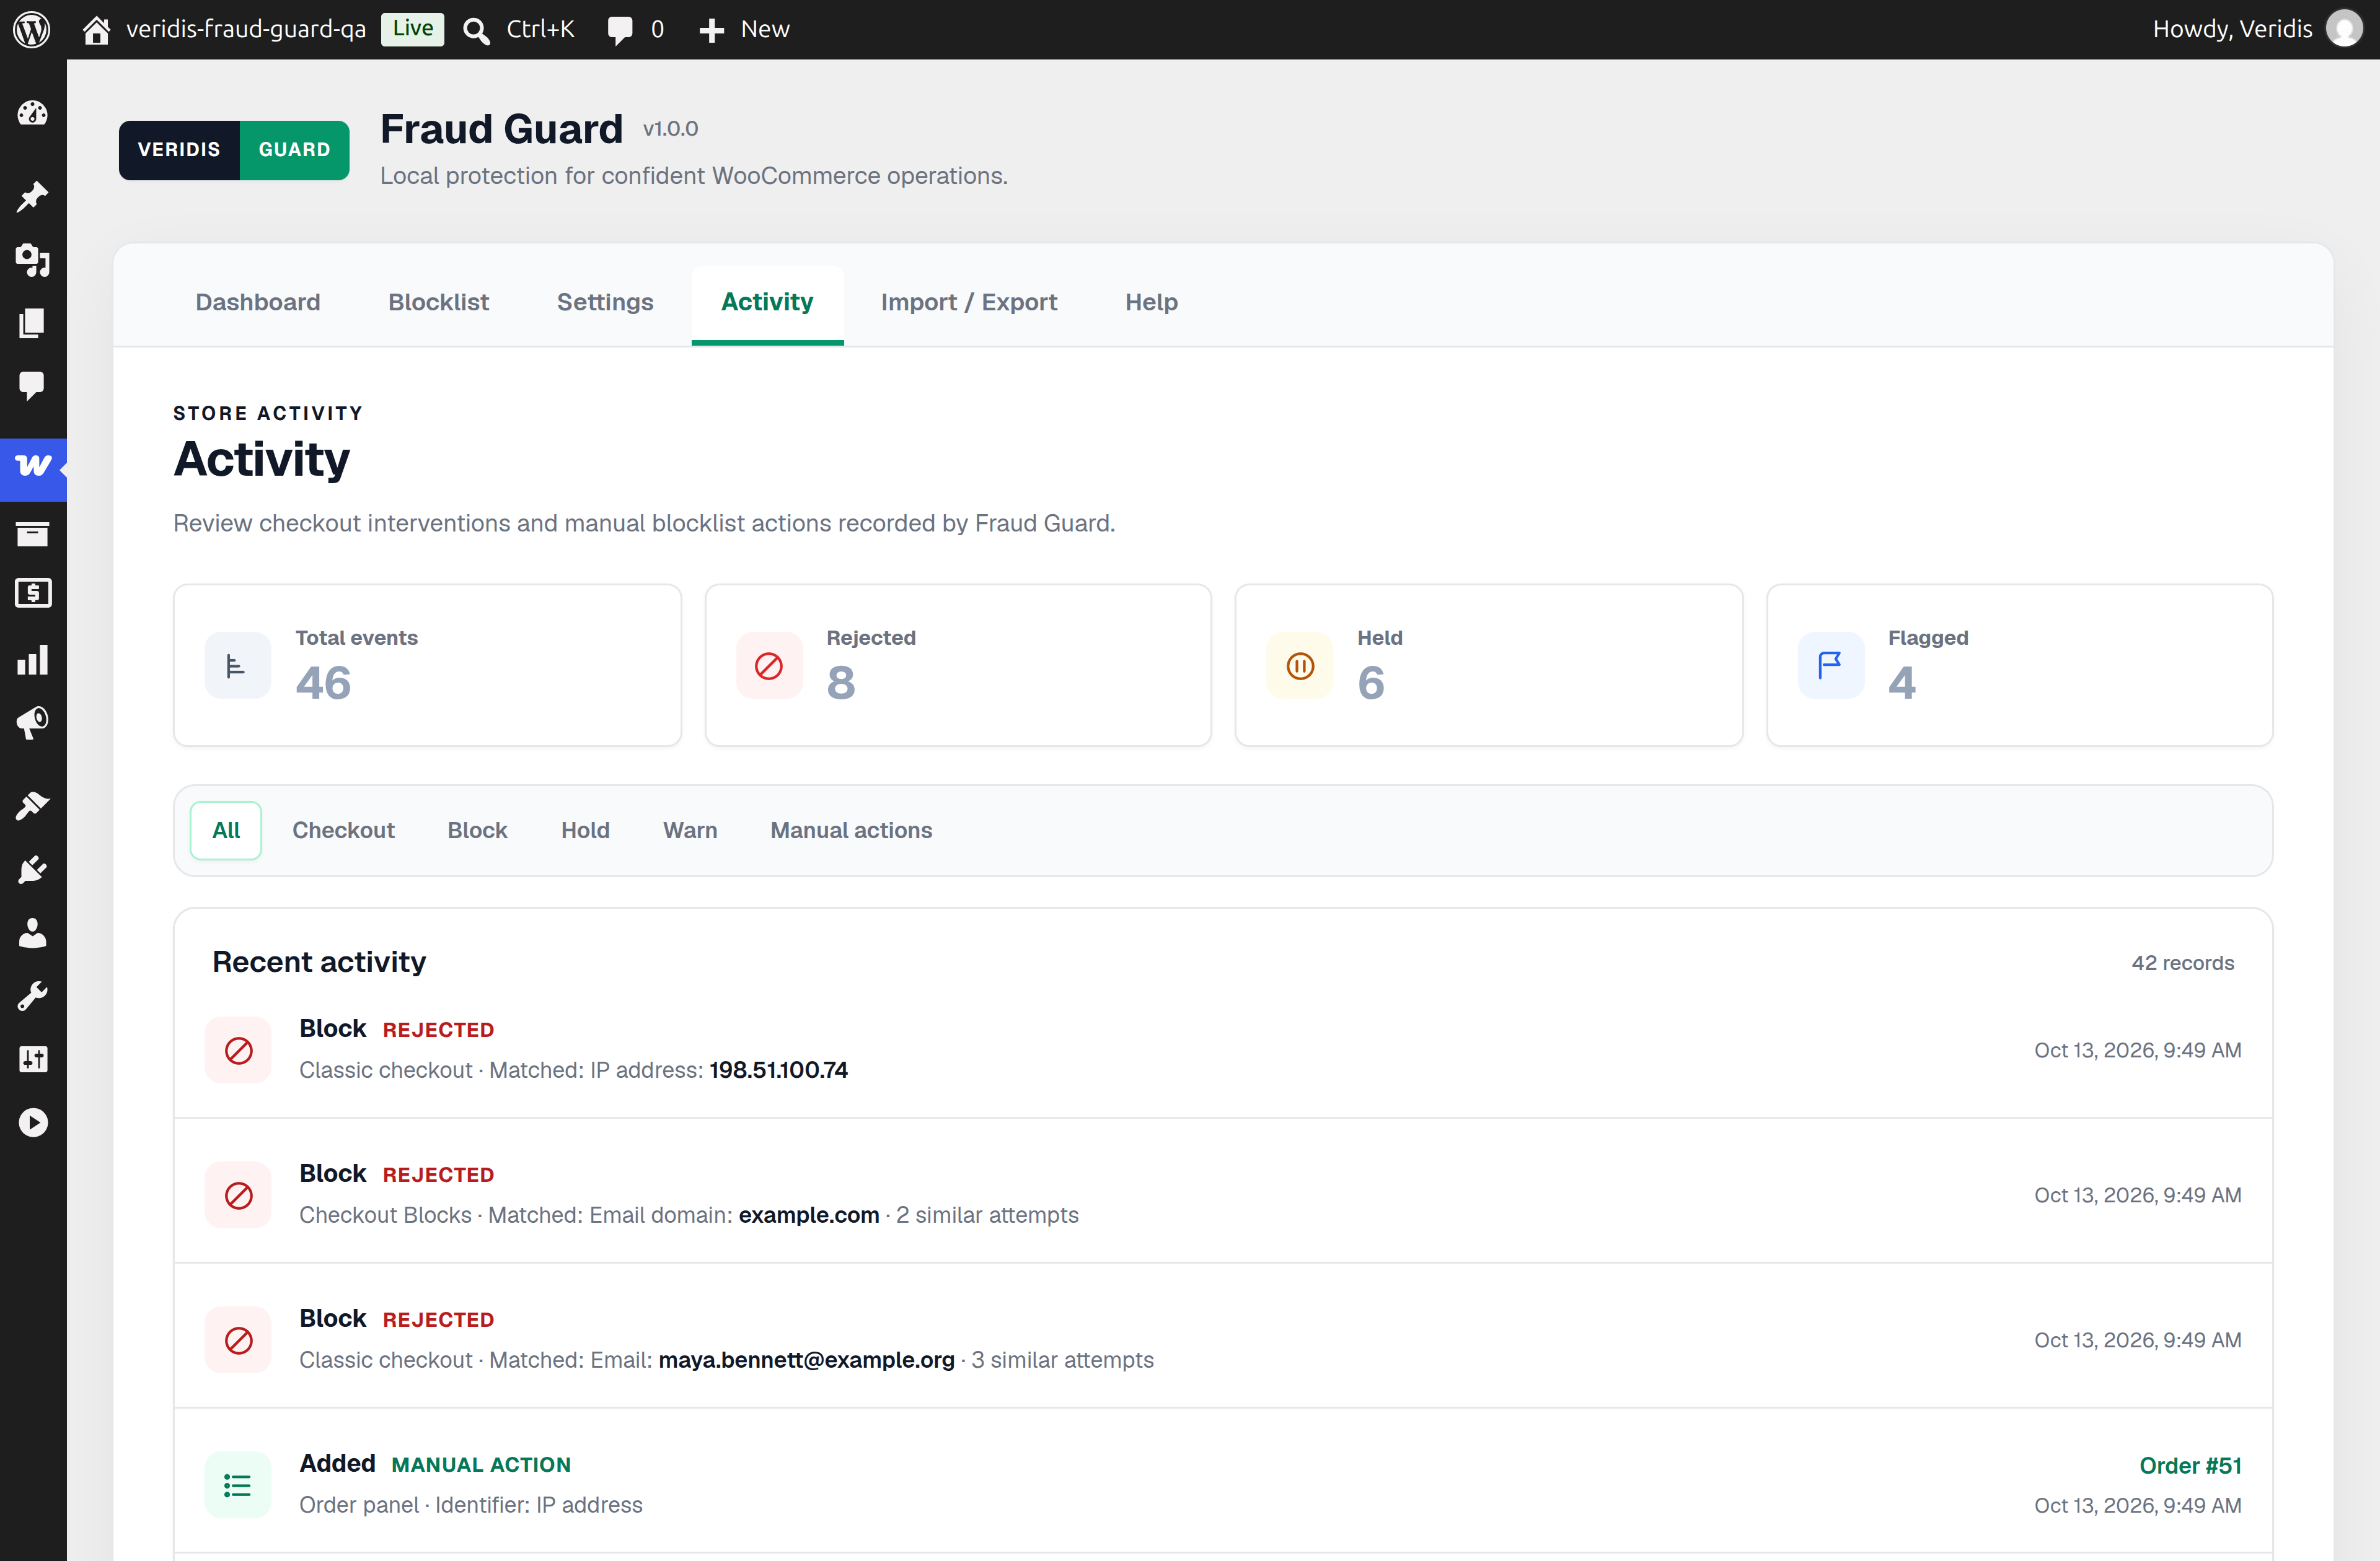The image size is (2380, 1561).
Task: Click the v1.0.0 version label
Action: pyautogui.click(x=670, y=129)
